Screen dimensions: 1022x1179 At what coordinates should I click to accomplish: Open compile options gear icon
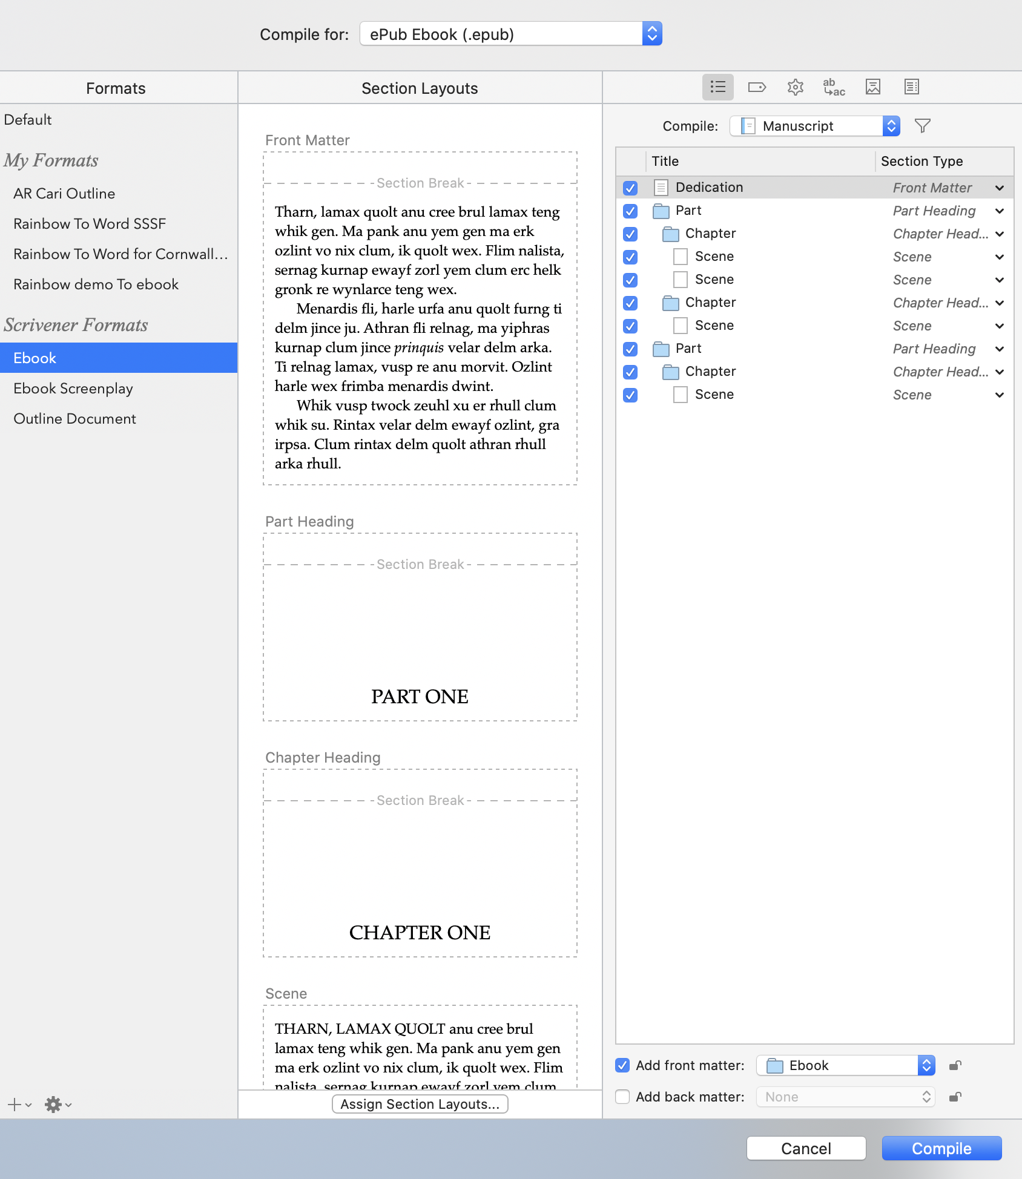tap(795, 87)
